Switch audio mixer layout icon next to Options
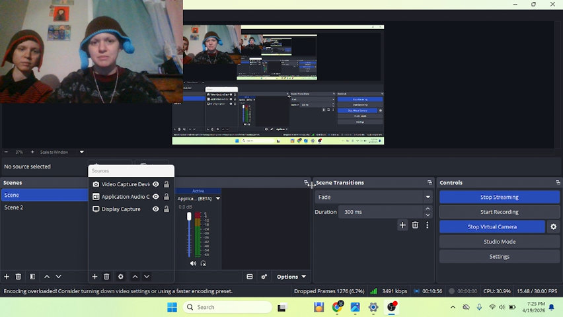This screenshot has height=317, width=563. [x=250, y=277]
